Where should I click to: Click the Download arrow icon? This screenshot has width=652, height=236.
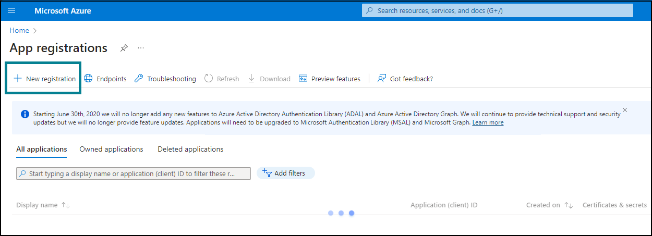[251, 79]
